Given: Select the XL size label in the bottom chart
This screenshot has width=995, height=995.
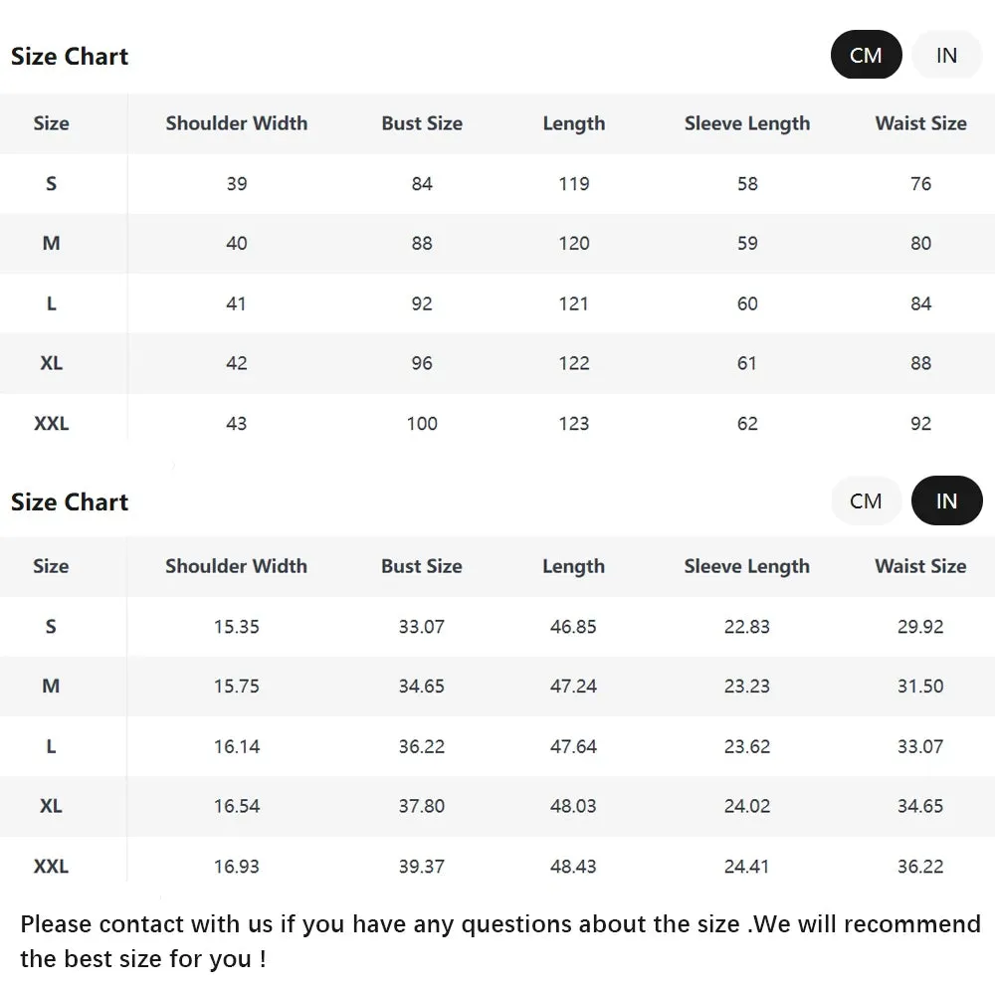Looking at the screenshot, I should click(x=51, y=806).
